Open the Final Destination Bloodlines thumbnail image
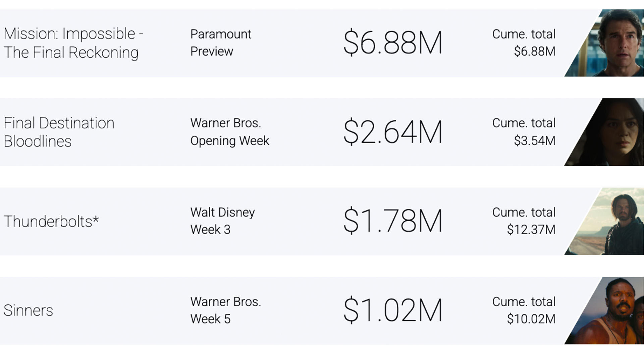 click(x=604, y=132)
